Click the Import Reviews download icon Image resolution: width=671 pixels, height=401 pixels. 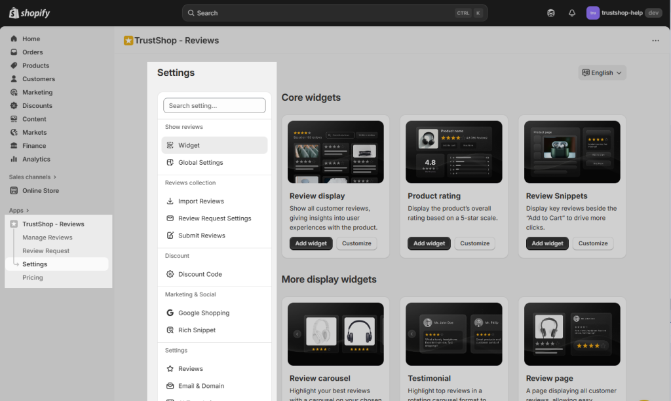click(170, 201)
